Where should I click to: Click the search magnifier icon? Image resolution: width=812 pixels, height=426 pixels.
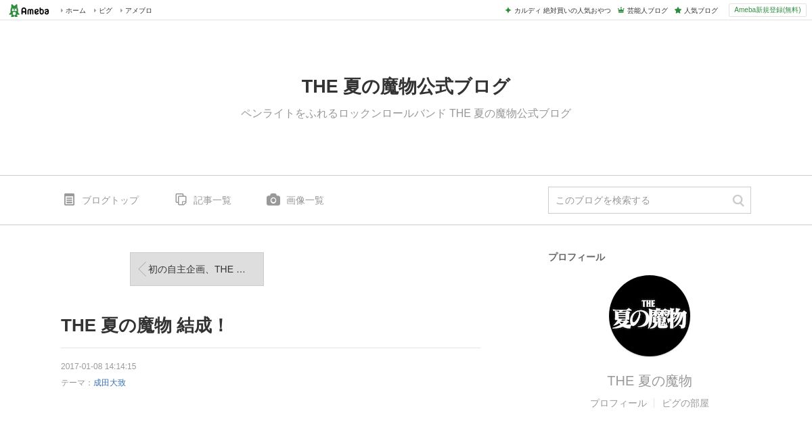click(738, 200)
